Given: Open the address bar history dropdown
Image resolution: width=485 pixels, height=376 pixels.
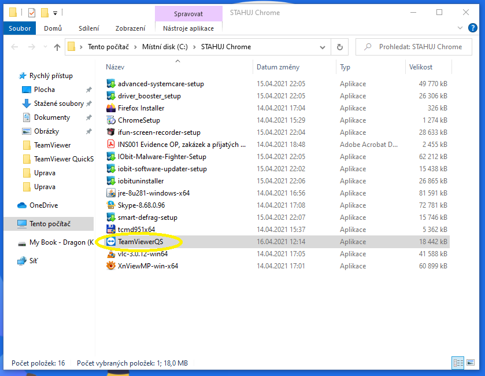Looking at the screenshot, I should tap(323, 47).
